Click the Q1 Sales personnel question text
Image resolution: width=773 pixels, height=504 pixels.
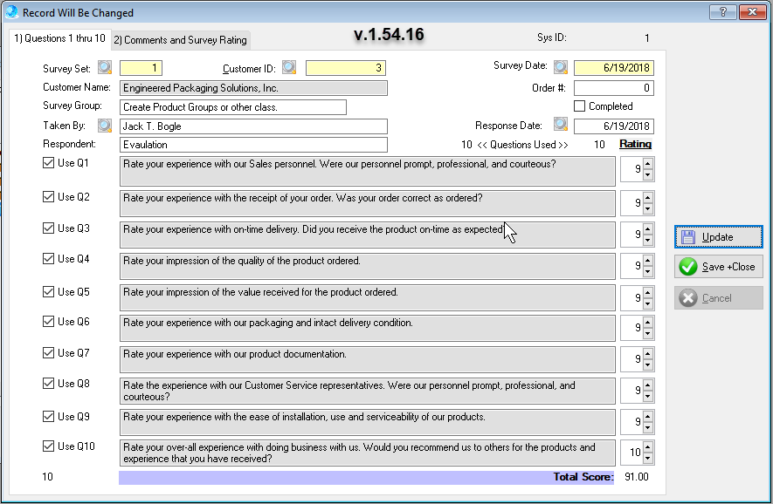pyautogui.click(x=367, y=171)
